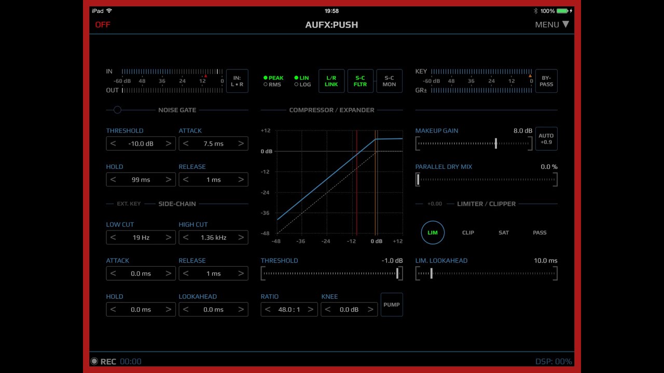Click the parallel dry mix slider handle
Image resolution: width=664 pixels, height=373 pixels.
[x=418, y=180]
